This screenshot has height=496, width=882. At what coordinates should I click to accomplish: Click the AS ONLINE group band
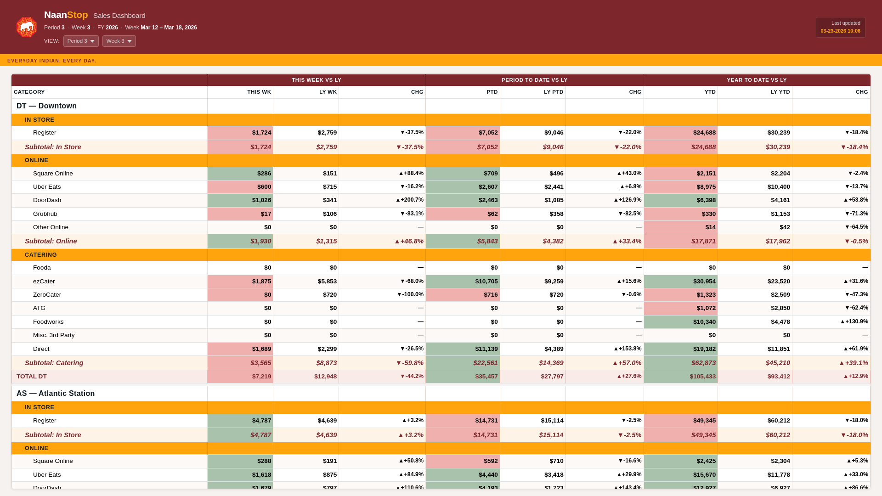coord(441,448)
